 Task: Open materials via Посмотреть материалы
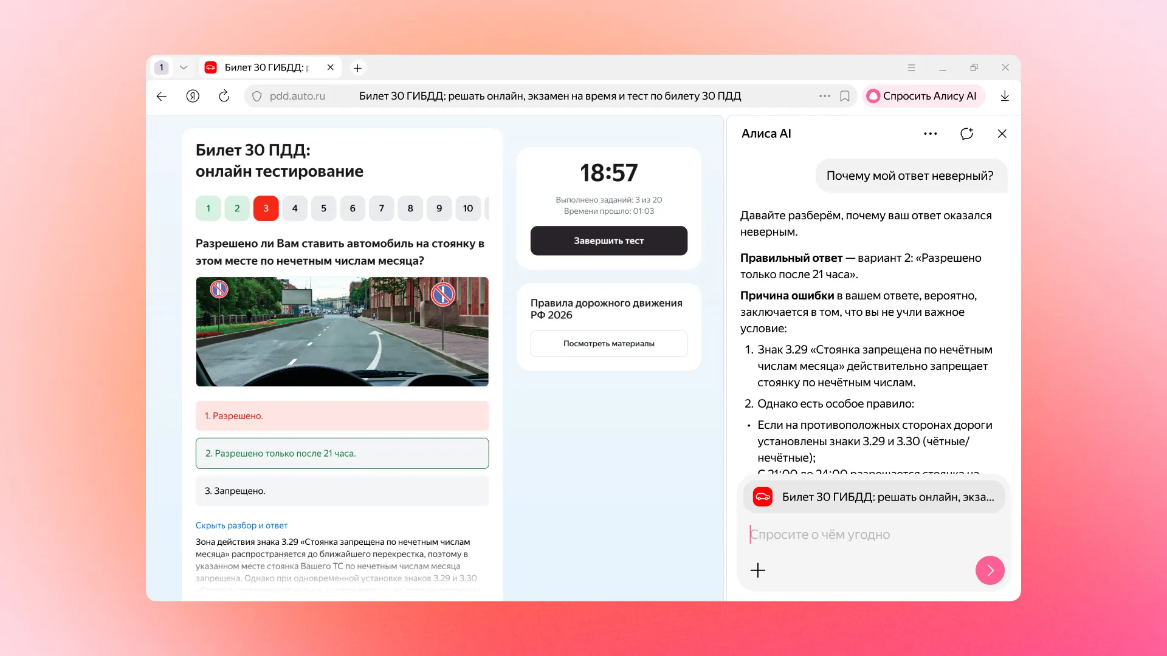[x=608, y=343]
